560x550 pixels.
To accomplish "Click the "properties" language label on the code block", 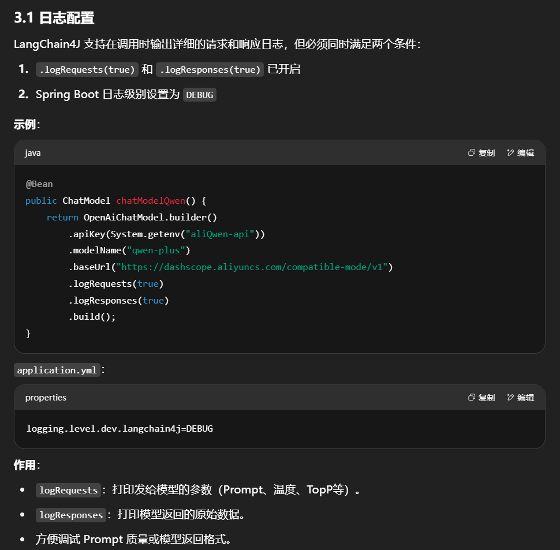I will [x=46, y=398].
